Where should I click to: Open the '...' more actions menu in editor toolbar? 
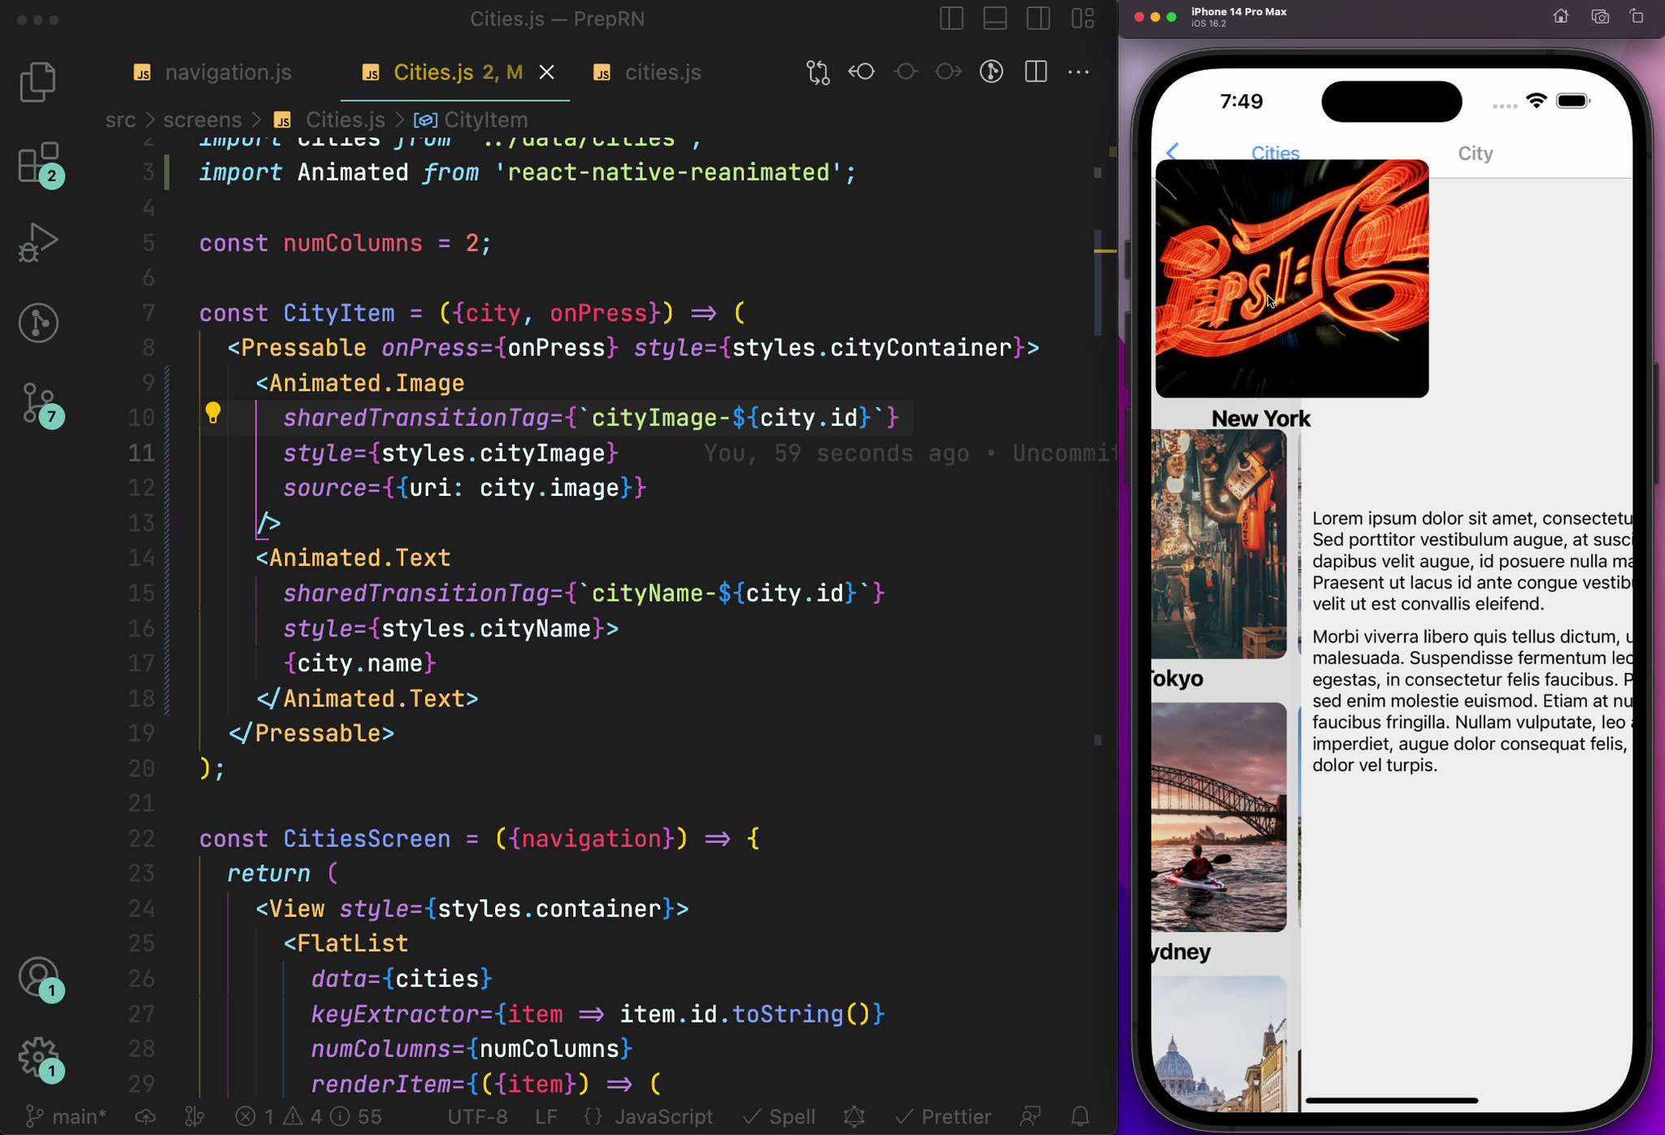[x=1078, y=72]
